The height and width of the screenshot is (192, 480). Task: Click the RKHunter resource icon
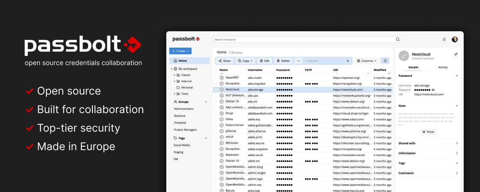(221, 143)
